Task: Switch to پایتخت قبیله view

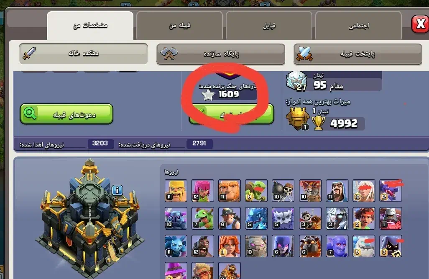Action: tap(357, 54)
